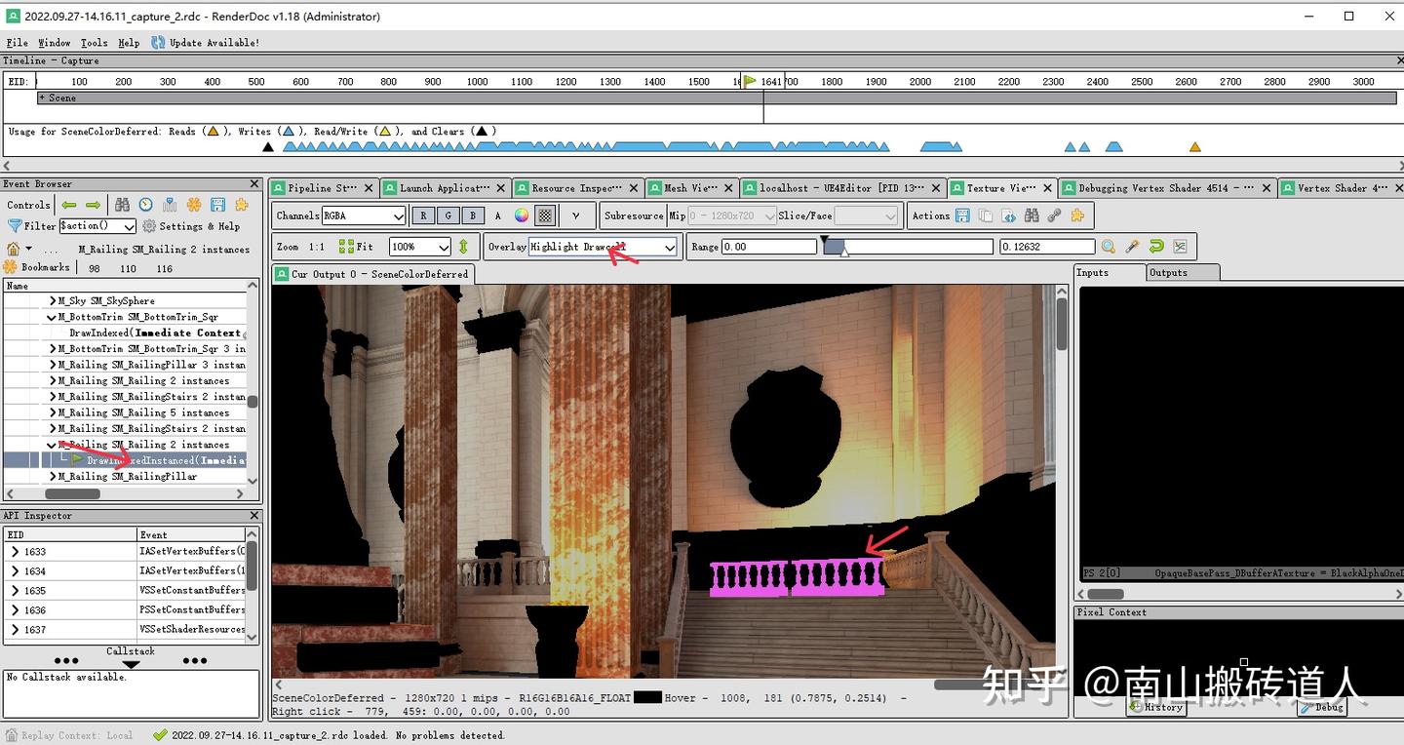The height and width of the screenshot is (745, 1404).
Task: Select the binoculars find-event icon in Event Browser
Action: pyautogui.click(x=122, y=205)
